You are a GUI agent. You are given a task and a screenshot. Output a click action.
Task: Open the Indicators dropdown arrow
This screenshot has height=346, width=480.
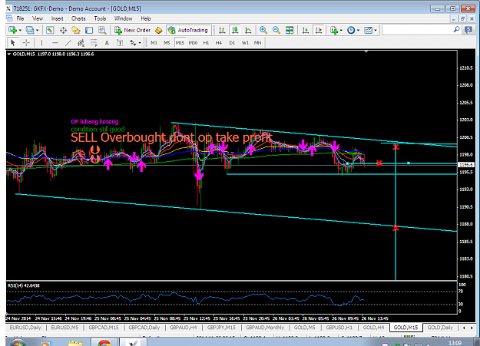tap(341, 30)
